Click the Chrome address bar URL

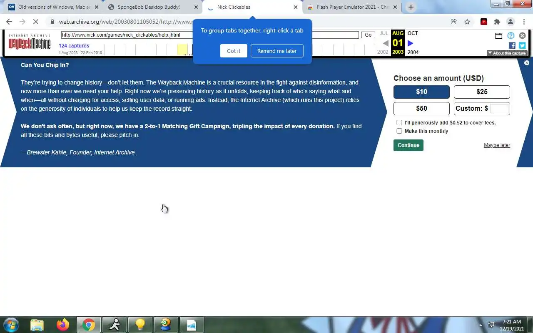[125, 22]
